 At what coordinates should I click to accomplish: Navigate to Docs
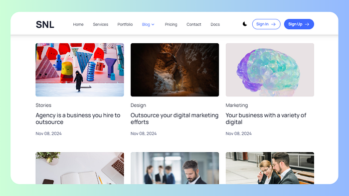coord(215,24)
